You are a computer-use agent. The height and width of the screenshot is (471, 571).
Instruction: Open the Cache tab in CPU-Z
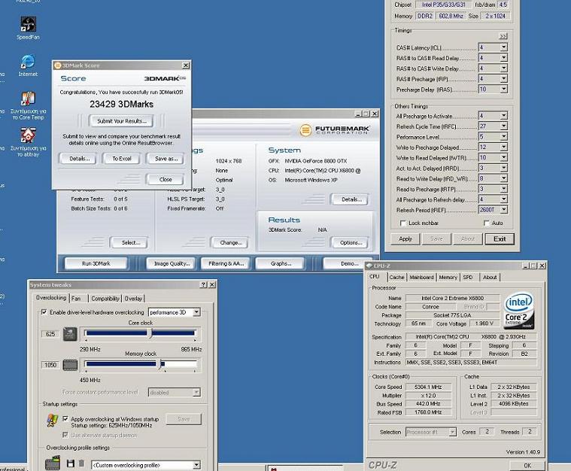396,277
